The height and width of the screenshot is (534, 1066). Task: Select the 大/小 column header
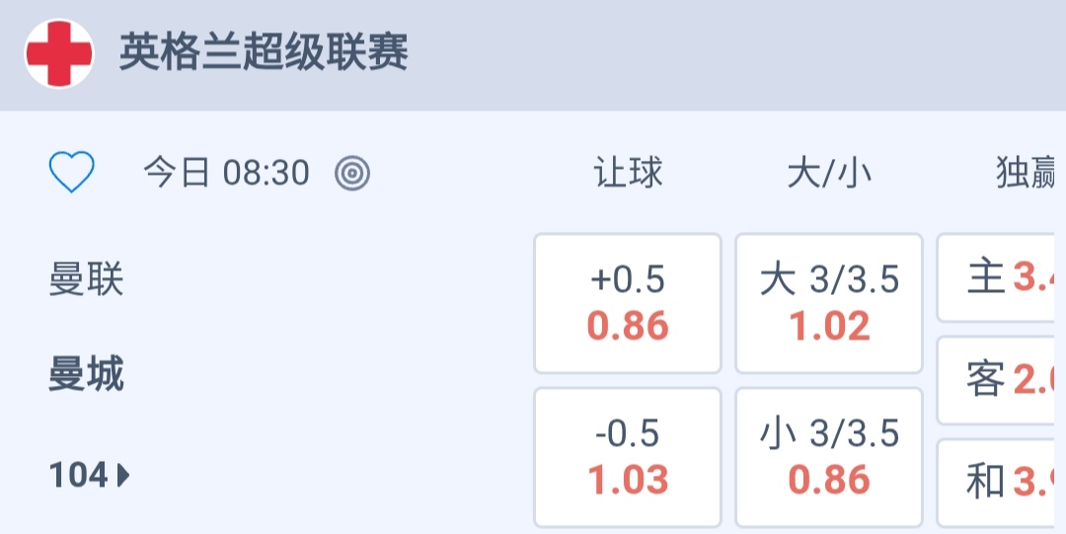[x=829, y=174]
